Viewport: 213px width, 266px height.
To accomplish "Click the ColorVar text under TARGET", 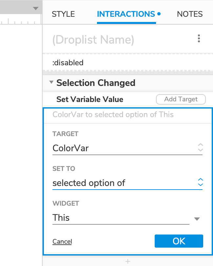I will click(x=71, y=148).
